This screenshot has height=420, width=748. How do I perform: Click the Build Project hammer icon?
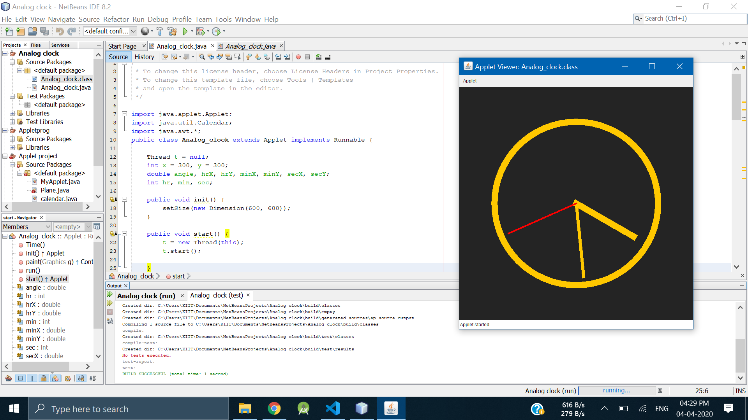pos(160,31)
